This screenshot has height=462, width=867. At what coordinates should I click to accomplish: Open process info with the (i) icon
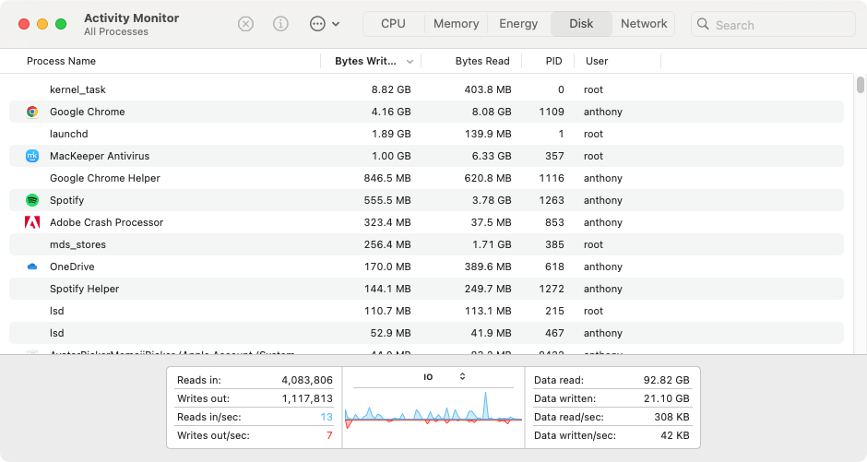(x=281, y=24)
